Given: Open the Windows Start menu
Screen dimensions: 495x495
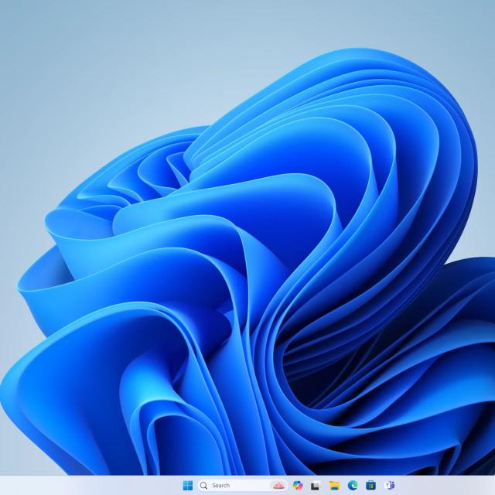Looking at the screenshot, I should pyautogui.click(x=187, y=485).
